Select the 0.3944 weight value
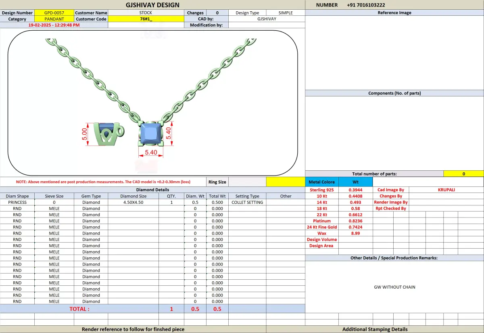 [x=355, y=190]
